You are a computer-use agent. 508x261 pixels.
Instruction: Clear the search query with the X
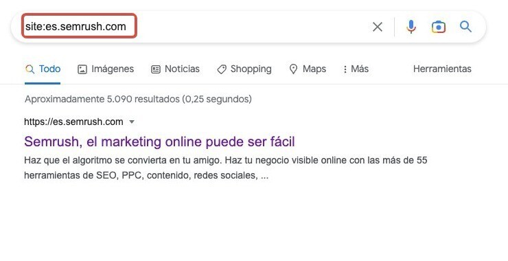tap(378, 27)
